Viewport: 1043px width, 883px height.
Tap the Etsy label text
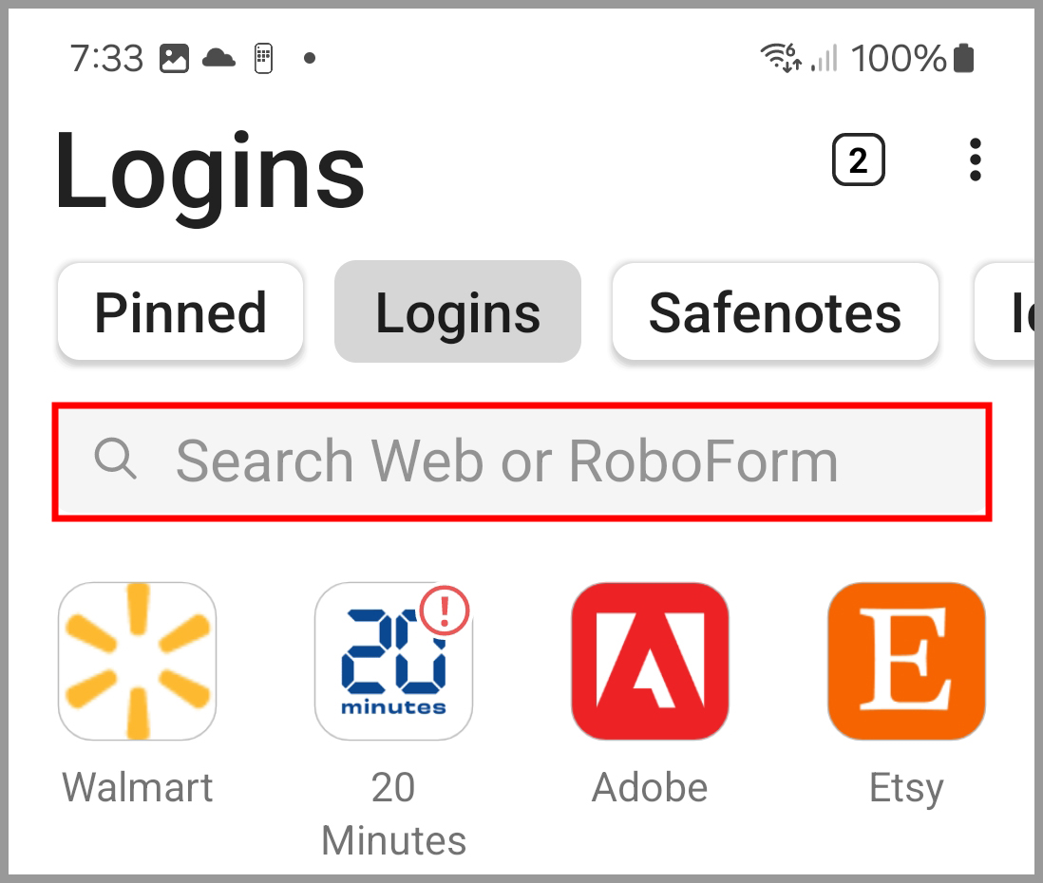pyautogui.click(x=906, y=787)
